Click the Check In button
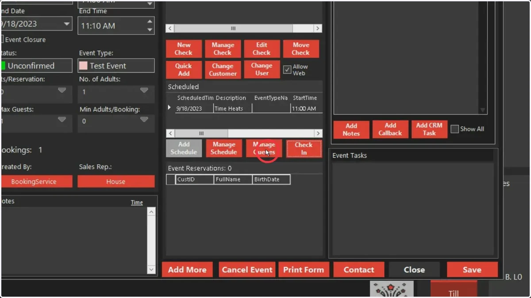Image resolution: width=531 pixels, height=298 pixels. click(x=304, y=148)
